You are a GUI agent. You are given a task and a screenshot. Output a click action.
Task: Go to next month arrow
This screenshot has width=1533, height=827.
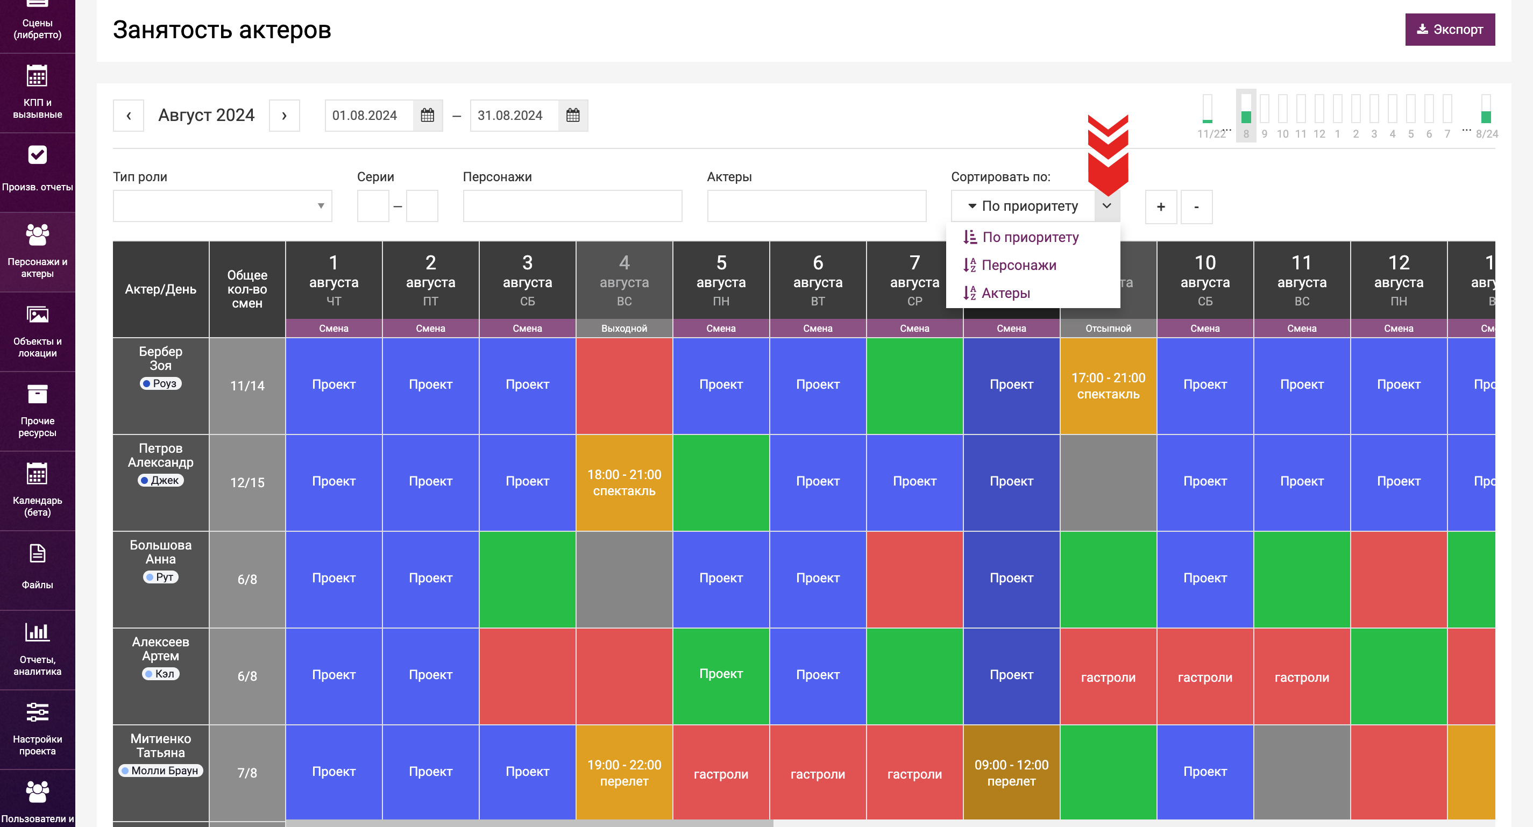click(x=285, y=116)
